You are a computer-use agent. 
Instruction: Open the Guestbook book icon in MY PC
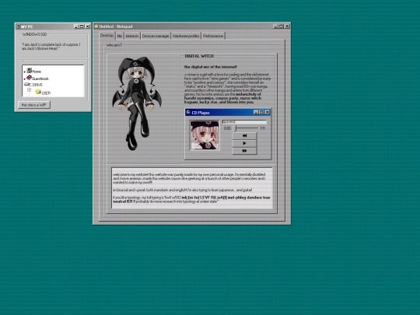(29, 78)
